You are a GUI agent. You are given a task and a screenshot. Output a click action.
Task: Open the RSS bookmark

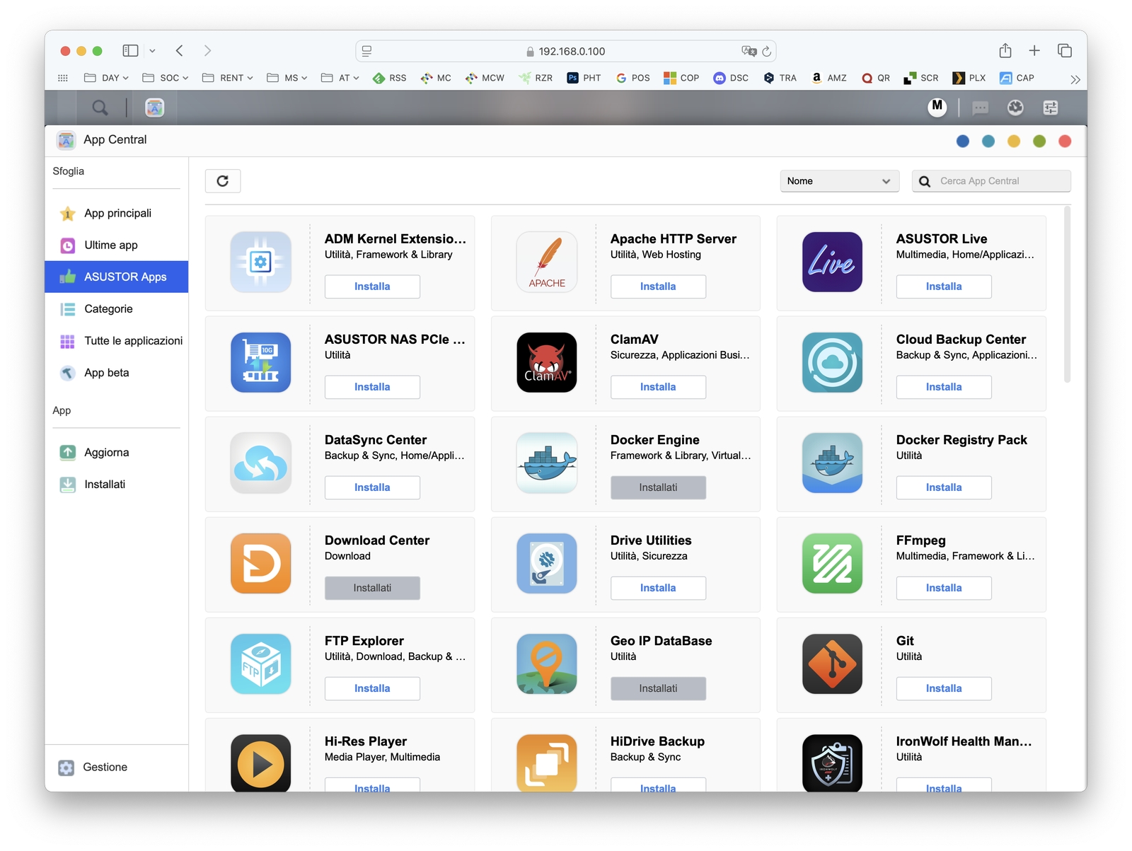click(x=390, y=78)
